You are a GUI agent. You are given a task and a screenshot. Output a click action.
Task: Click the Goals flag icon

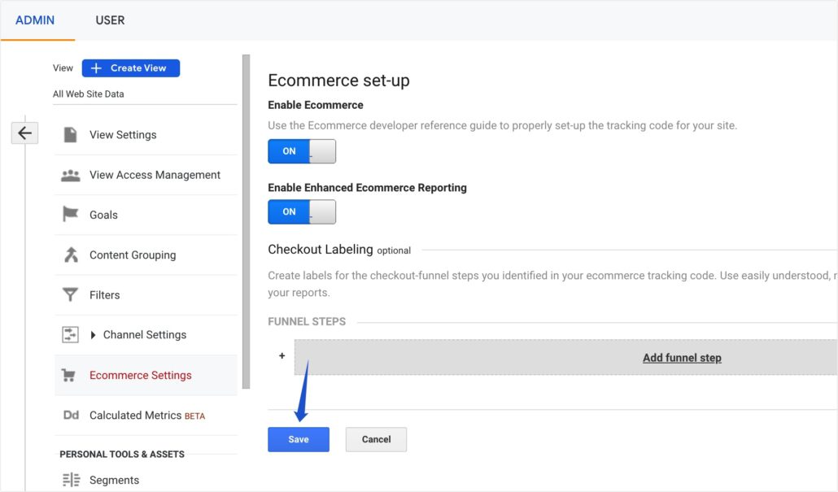pos(71,214)
